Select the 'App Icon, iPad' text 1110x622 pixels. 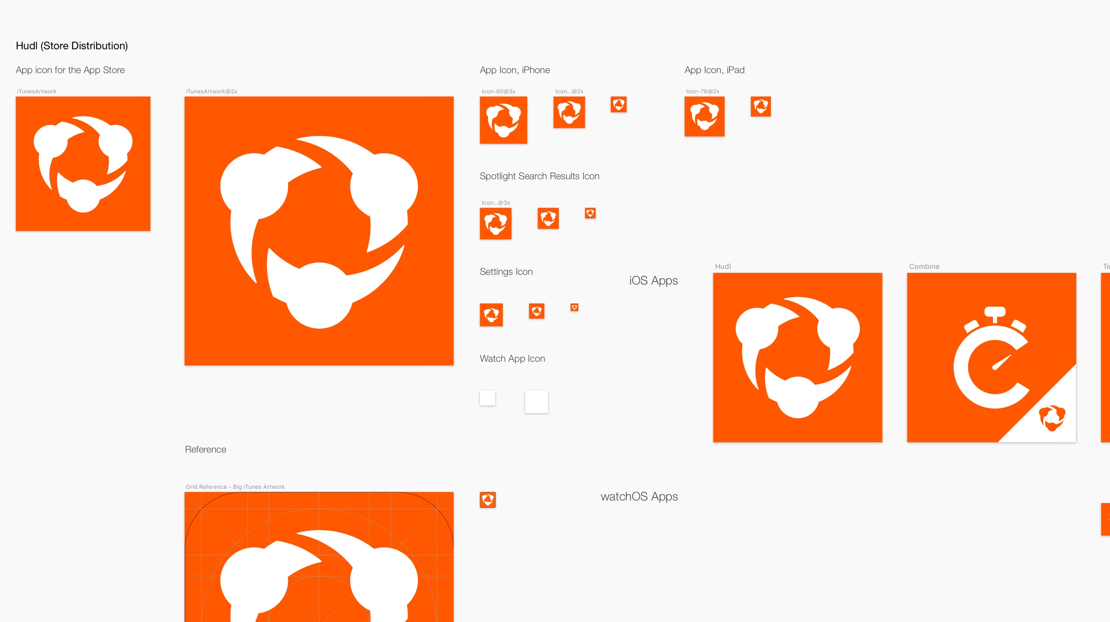point(715,70)
